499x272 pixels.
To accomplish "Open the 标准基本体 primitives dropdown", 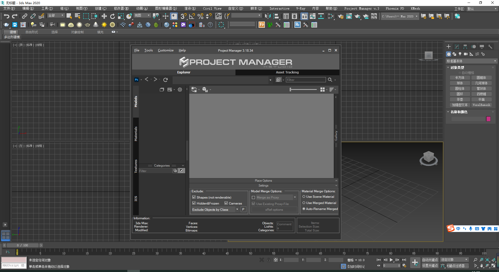I will click(471, 61).
